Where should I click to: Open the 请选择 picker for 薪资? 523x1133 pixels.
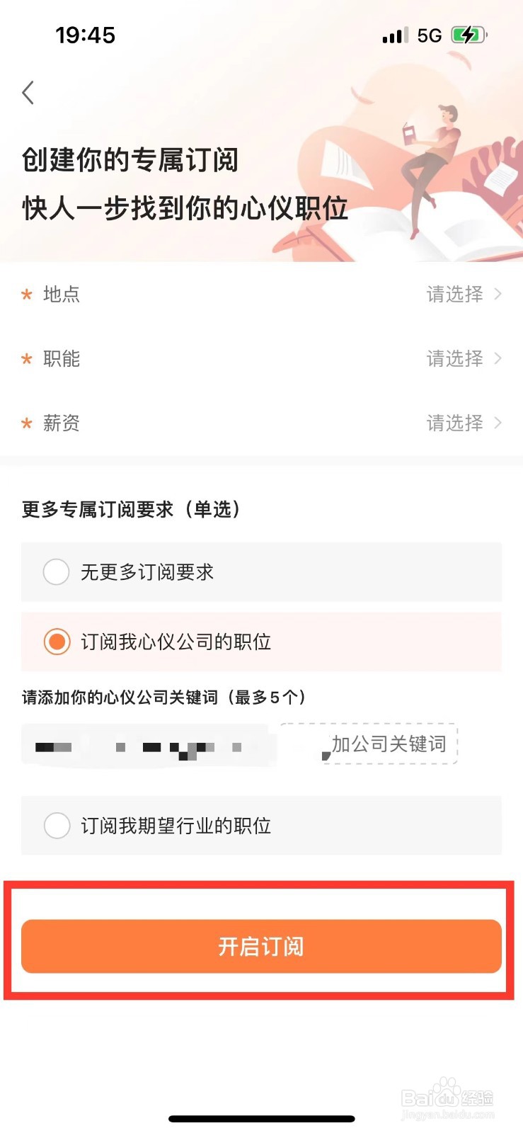pos(464,423)
